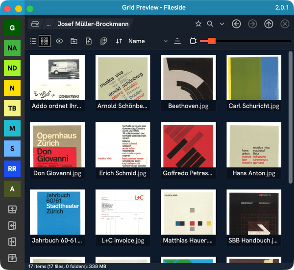Click the green macOS zoom window button

(x=30, y=9)
